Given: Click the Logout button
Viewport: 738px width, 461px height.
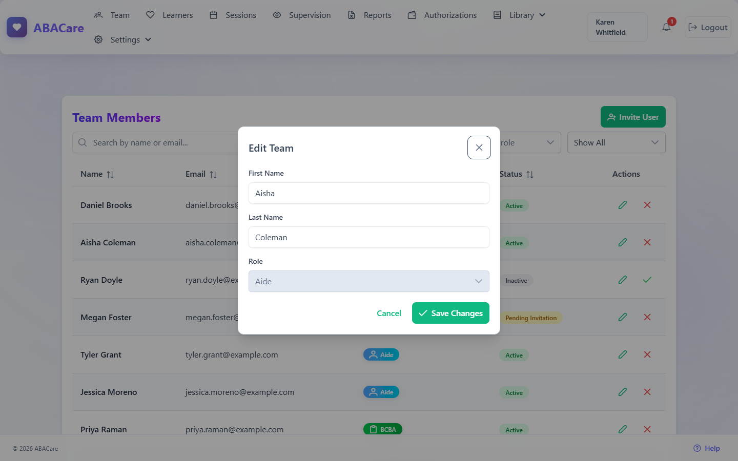Looking at the screenshot, I should (708, 27).
